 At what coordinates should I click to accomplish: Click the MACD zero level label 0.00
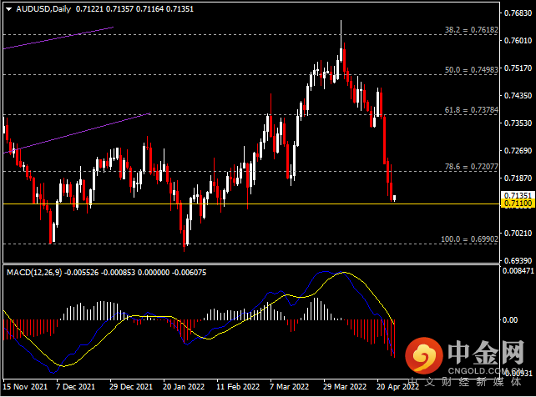509,320
